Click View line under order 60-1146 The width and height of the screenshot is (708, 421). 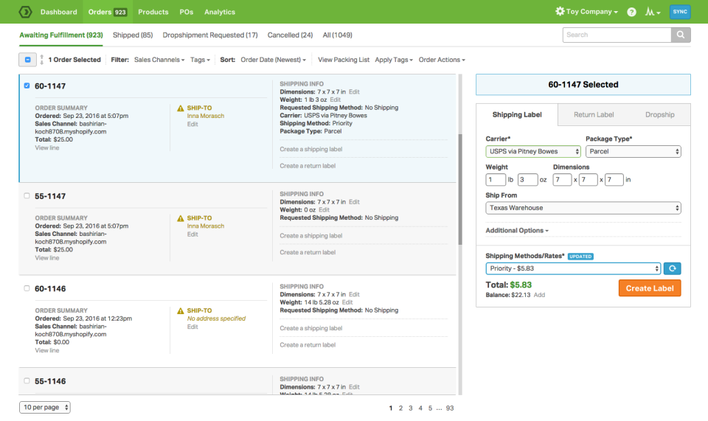coord(47,351)
